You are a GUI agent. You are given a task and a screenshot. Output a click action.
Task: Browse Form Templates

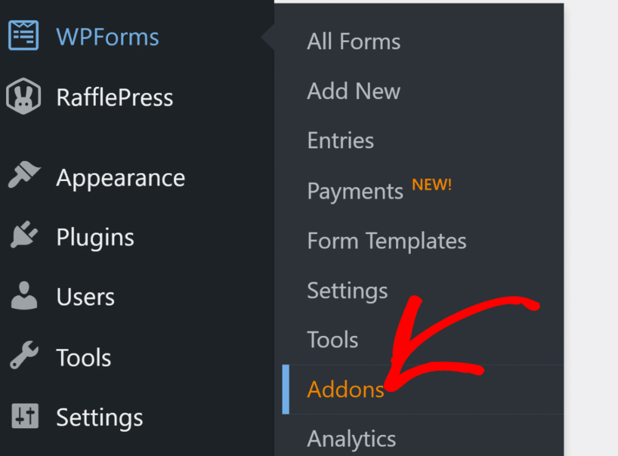386,241
